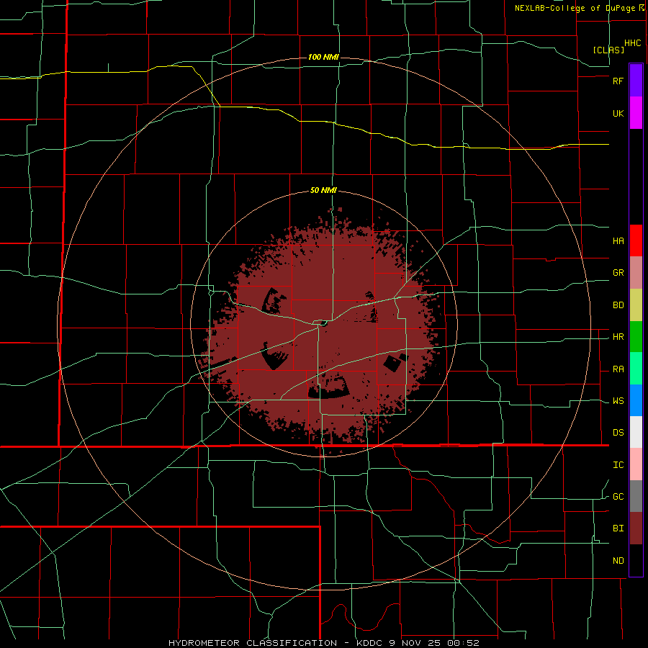Click the HR legend label

click(x=618, y=337)
